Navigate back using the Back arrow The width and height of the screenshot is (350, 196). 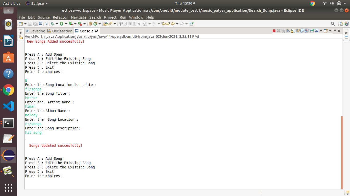pyautogui.click(x=173, y=23)
